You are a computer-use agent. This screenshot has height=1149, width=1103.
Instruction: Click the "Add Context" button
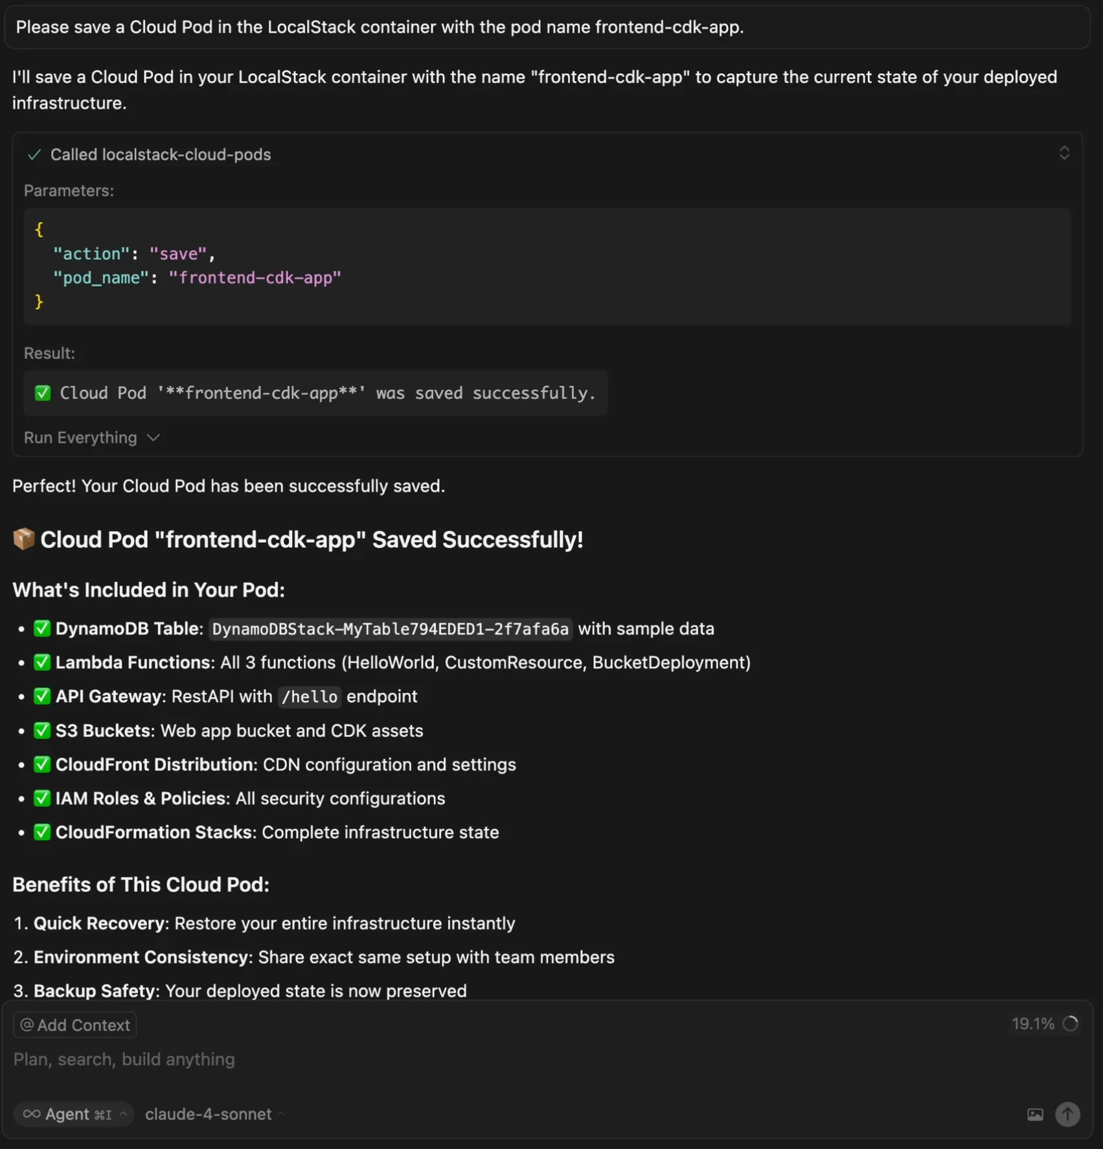pyautogui.click(x=74, y=1025)
